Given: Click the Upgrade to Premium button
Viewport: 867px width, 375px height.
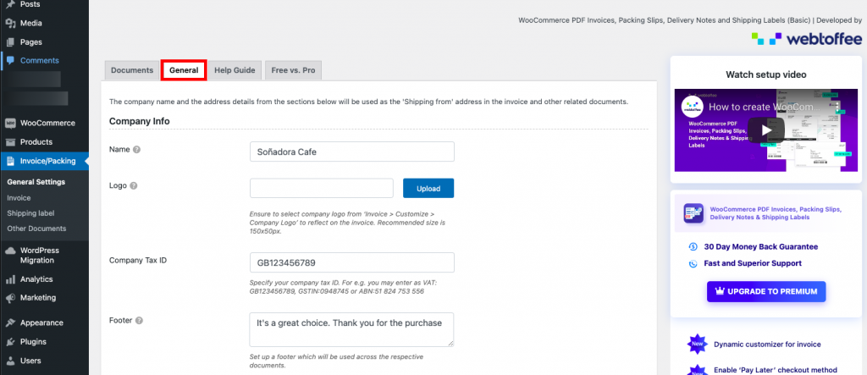Looking at the screenshot, I should coord(765,291).
